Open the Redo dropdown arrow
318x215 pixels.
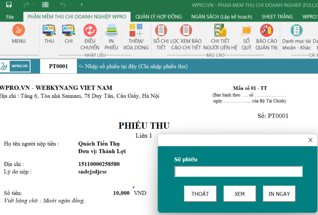tap(34, 5)
